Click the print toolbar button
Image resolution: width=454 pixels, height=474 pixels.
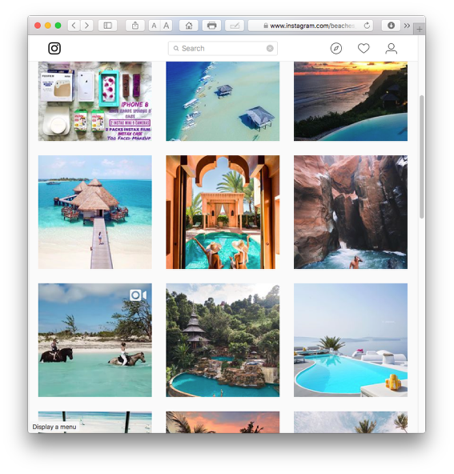(211, 26)
